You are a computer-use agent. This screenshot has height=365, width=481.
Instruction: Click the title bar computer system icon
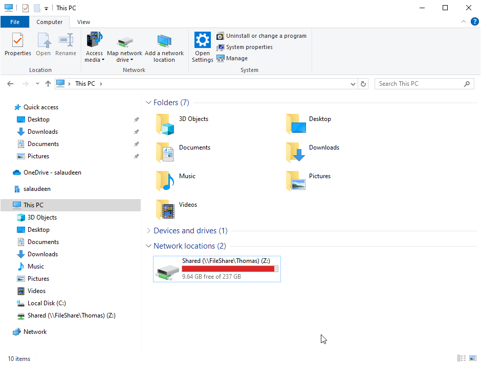(x=9, y=8)
